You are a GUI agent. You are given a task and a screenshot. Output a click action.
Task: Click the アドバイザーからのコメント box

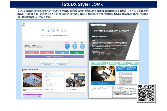point(125,92)
